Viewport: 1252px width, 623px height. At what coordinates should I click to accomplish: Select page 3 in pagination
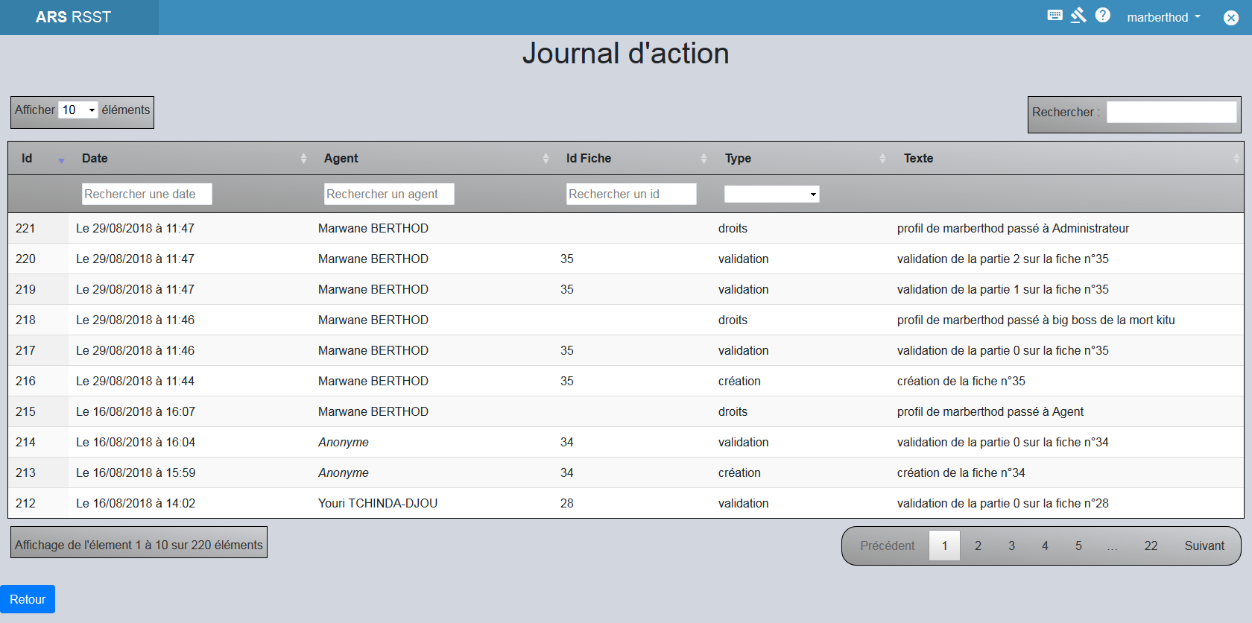(x=1011, y=545)
